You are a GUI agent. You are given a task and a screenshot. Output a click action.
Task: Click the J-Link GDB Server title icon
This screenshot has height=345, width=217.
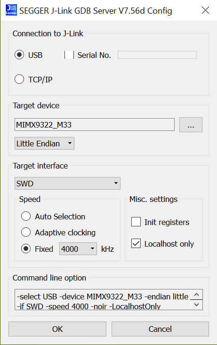click(11, 10)
